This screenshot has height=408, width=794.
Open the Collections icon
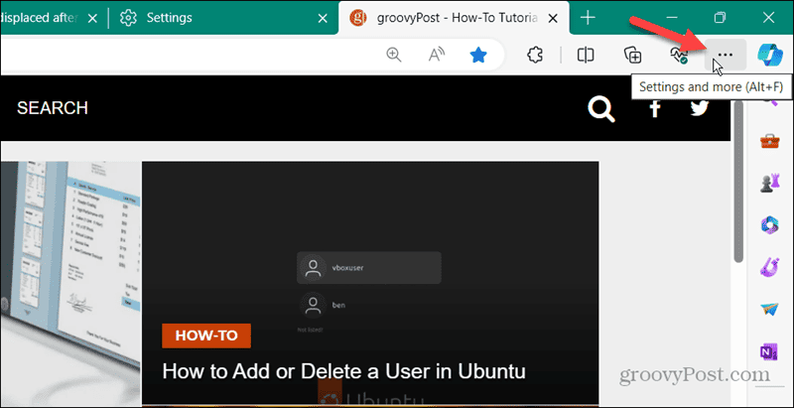click(x=633, y=55)
